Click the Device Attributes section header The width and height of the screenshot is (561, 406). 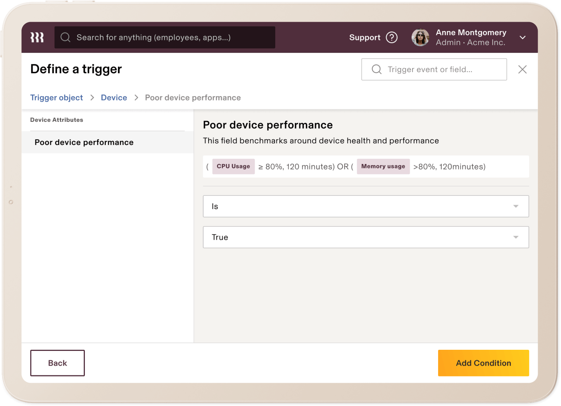click(x=57, y=120)
